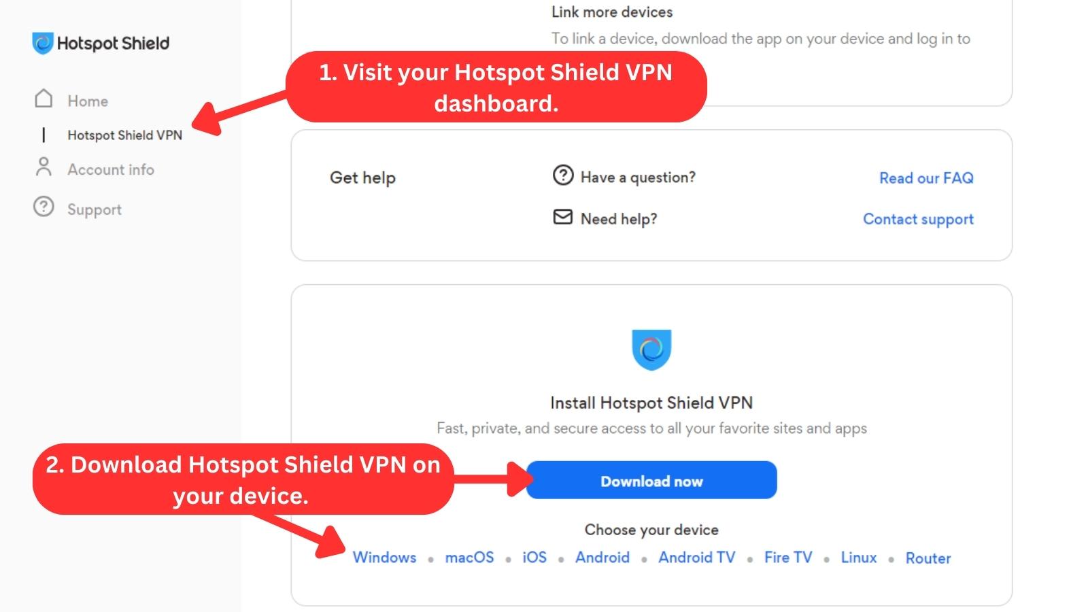Open Account info in sidebar
Image resolution: width=1088 pixels, height=612 pixels.
[111, 169]
